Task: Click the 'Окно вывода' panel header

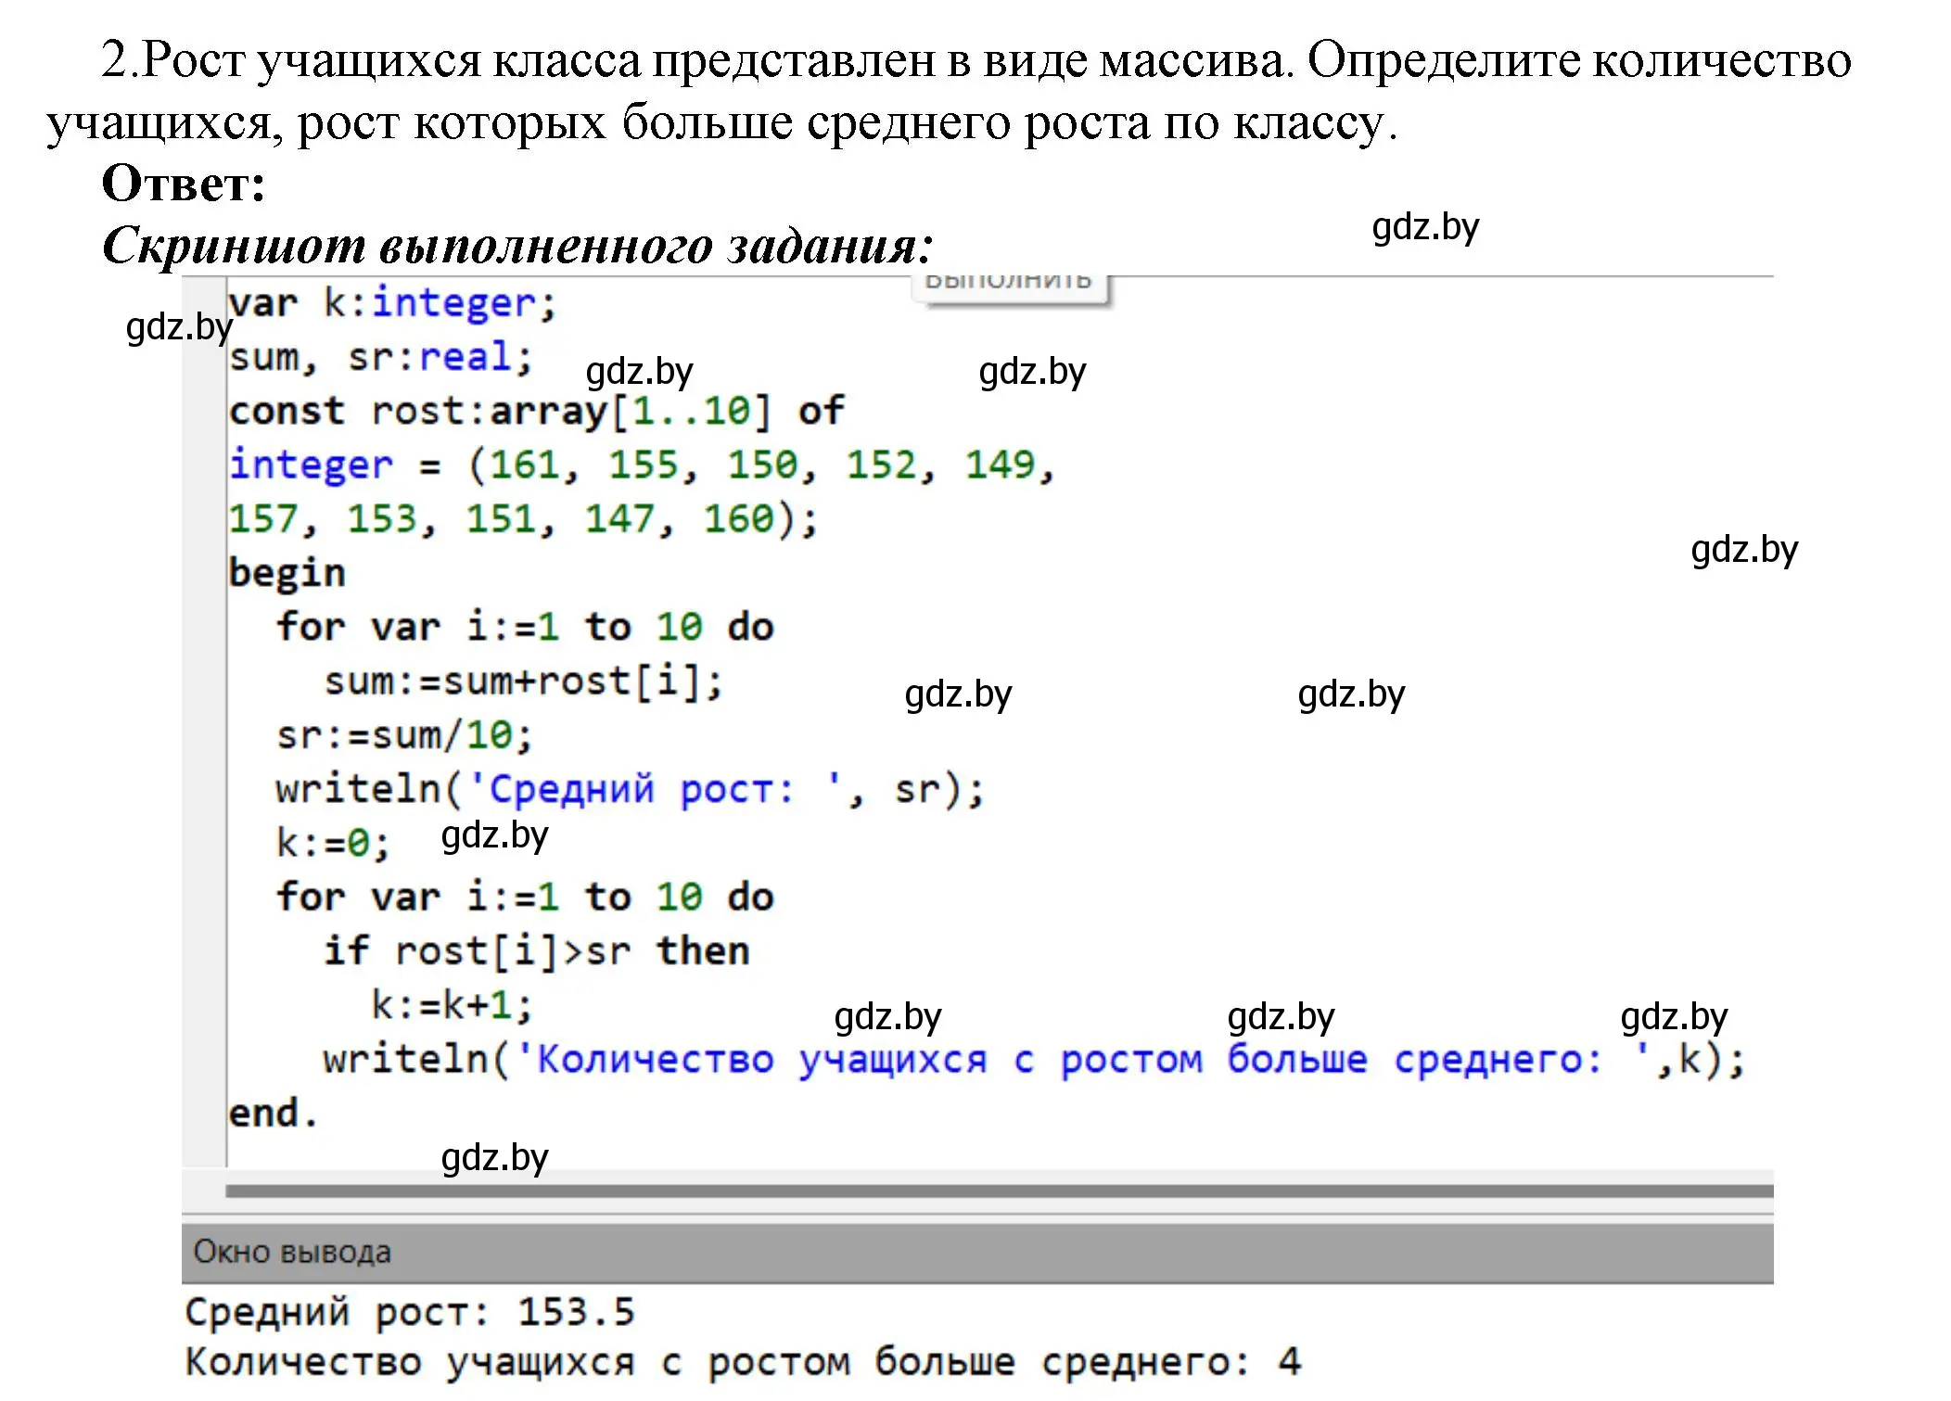Action: pos(977,1252)
